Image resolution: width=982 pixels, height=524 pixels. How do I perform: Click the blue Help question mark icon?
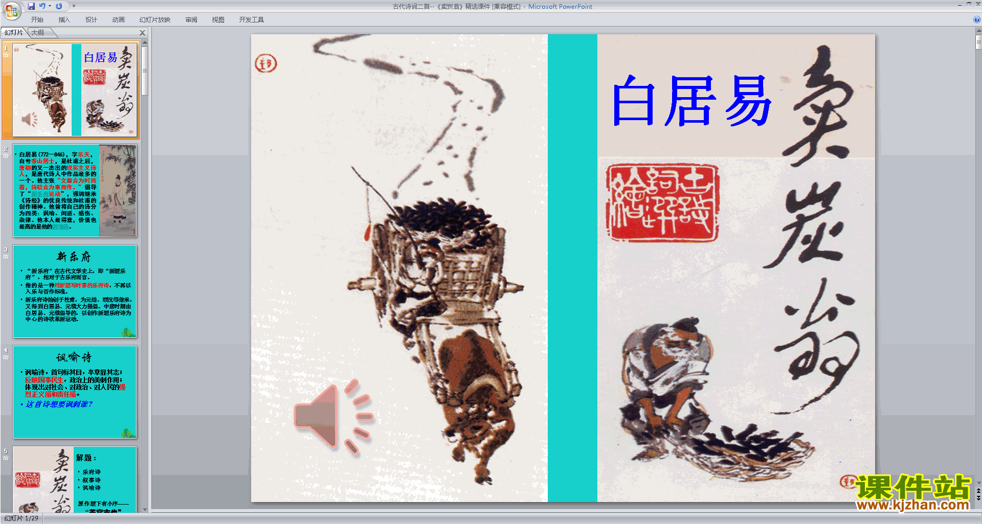point(976,19)
